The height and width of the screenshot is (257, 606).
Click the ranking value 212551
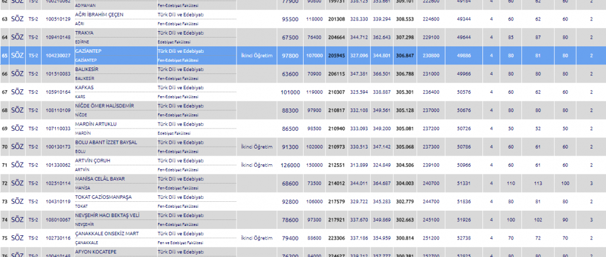337,165
